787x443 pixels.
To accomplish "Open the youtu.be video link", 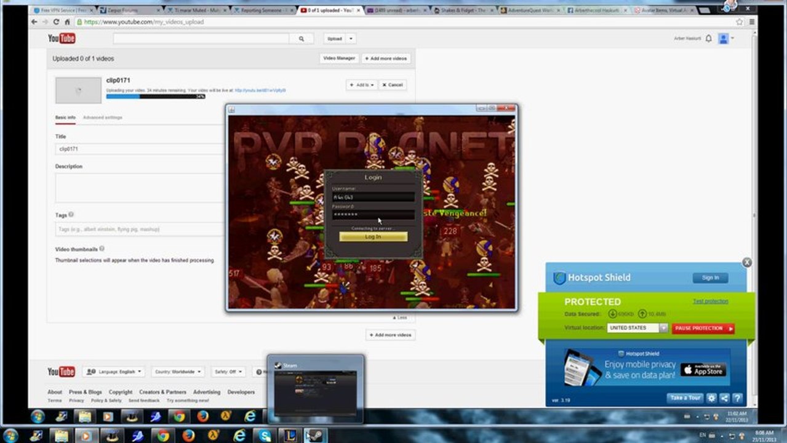I will click(260, 90).
